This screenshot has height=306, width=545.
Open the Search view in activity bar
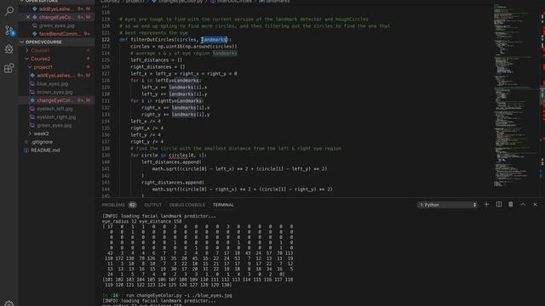9,11
